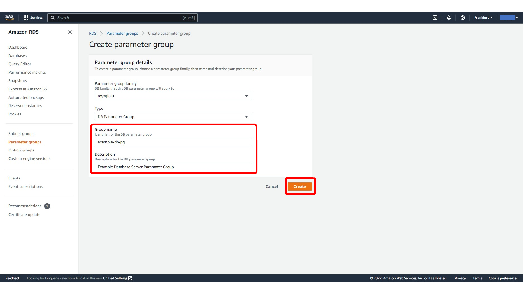
Task: Click the 'Create parameter group' page title
Action: click(131, 45)
